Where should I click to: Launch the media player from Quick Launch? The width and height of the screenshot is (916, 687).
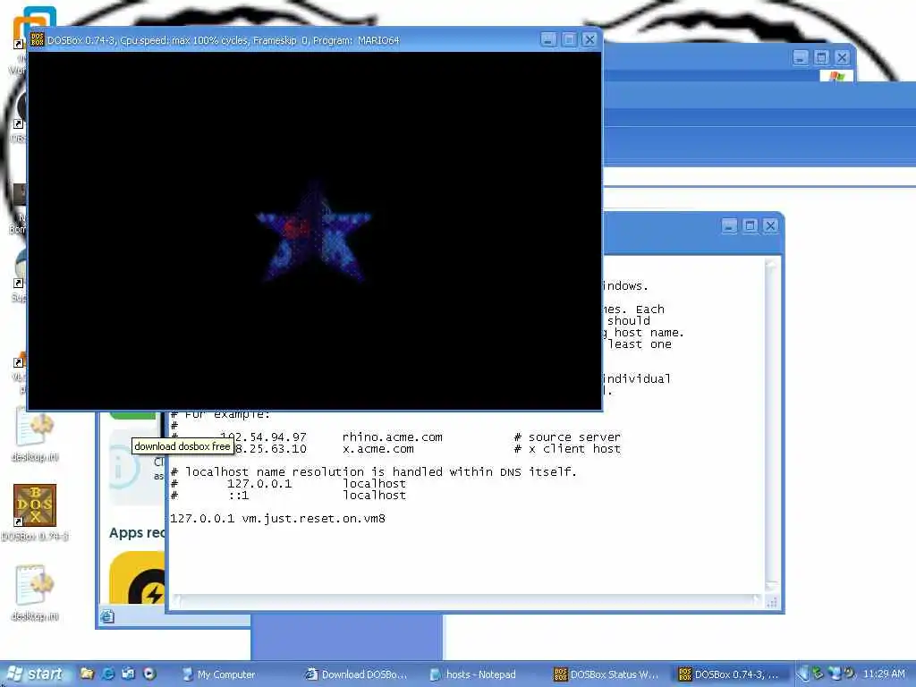(149, 674)
